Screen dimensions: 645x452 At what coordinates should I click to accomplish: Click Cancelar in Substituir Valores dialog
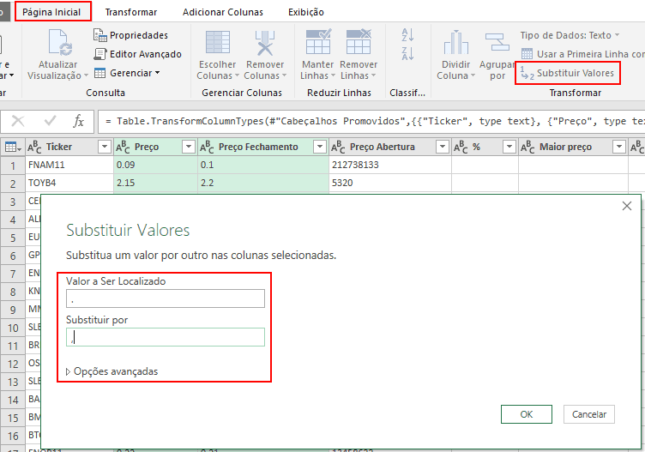589,414
